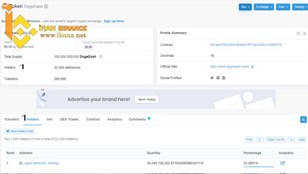The width and height of the screenshot is (308, 174).
Task: Click the Start Today ad button
Action: tap(147, 99)
